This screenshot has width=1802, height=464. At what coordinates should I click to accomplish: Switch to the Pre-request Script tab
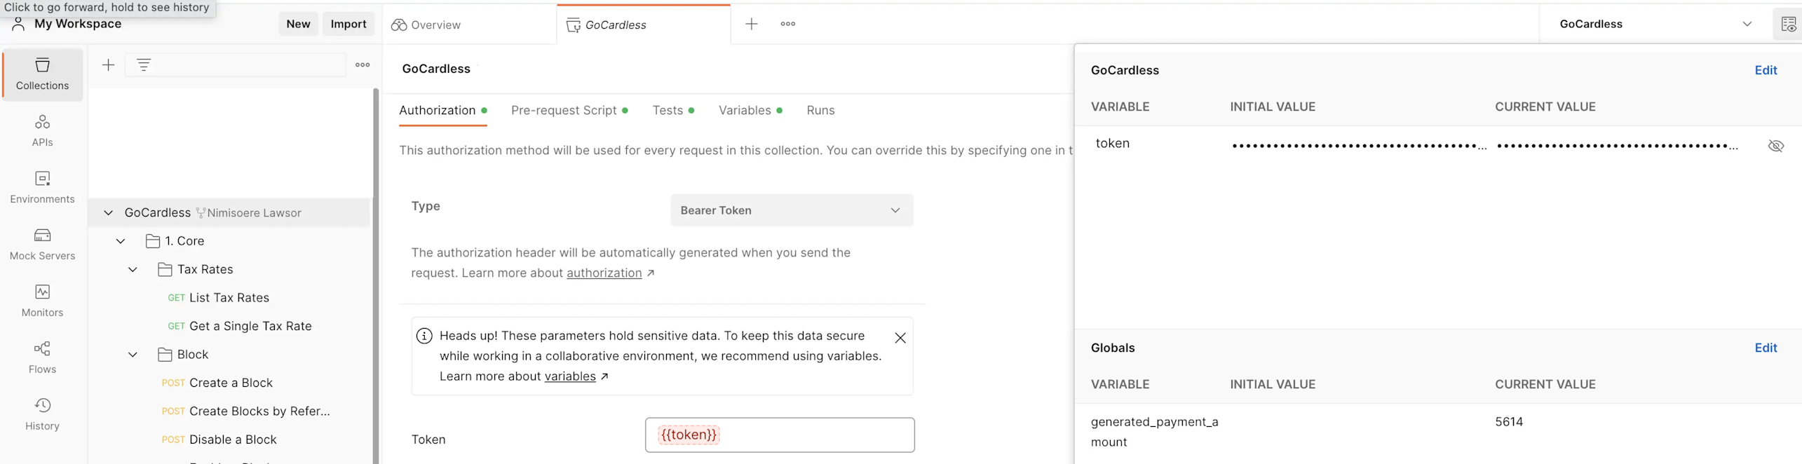(564, 111)
